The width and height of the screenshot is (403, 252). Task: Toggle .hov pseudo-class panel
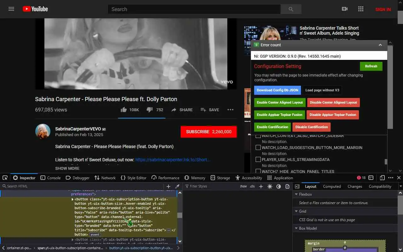[x=243, y=186]
